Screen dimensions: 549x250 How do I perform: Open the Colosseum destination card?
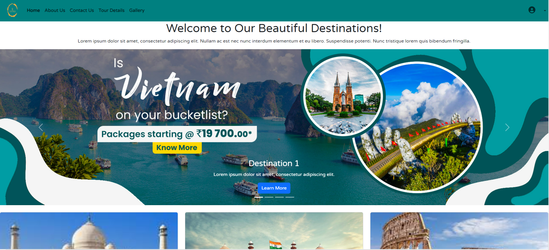459,231
